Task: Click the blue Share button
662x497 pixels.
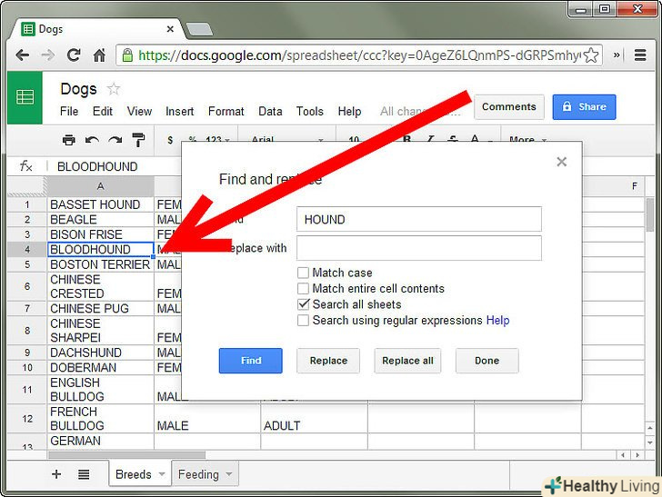Action: point(584,106)
